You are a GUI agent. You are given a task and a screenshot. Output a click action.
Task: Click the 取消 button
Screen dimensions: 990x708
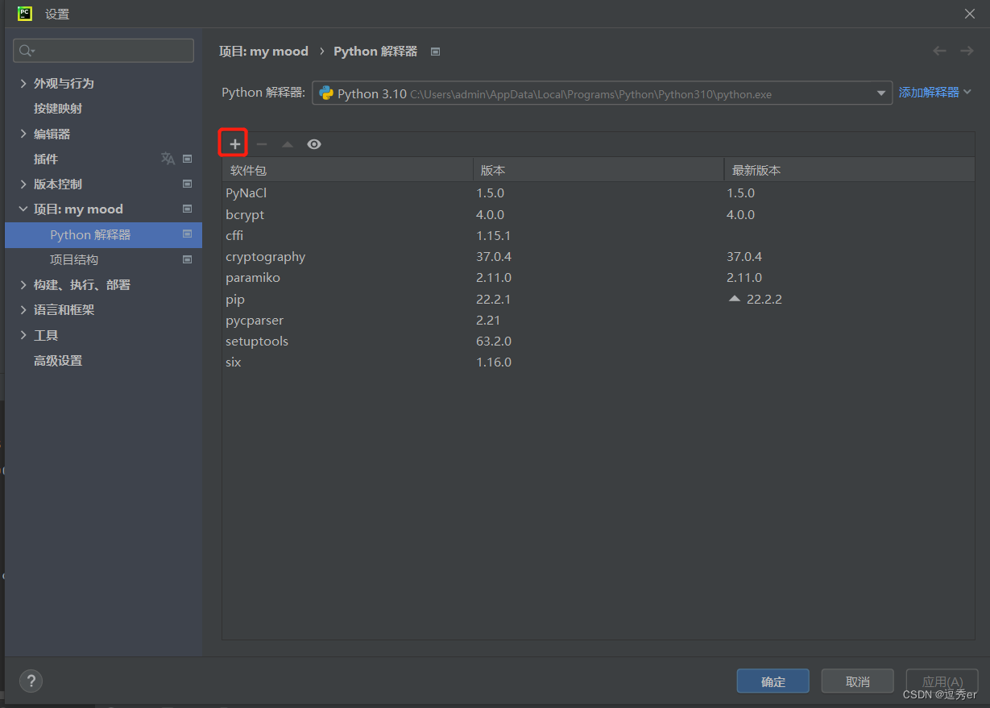pos(858,681)
